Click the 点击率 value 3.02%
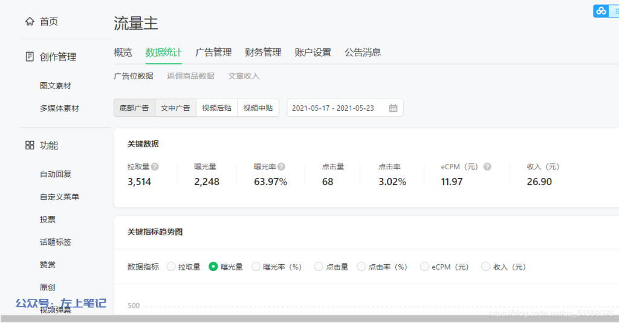 392,181
